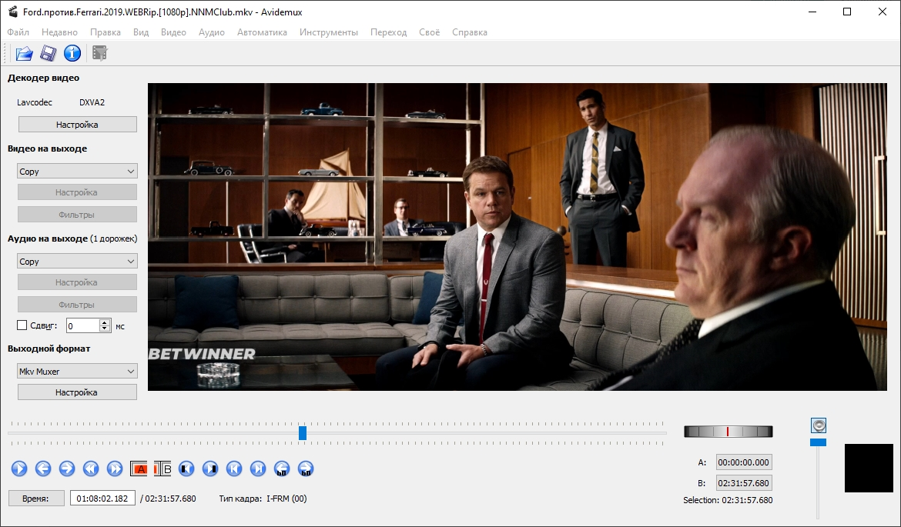
Task: Open the Аудио на выходе Copy dropdown
Action: (x=77, y=262)
